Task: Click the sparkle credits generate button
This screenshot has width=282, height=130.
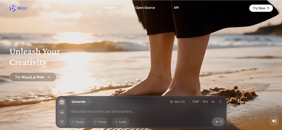Action: point(219,122)
